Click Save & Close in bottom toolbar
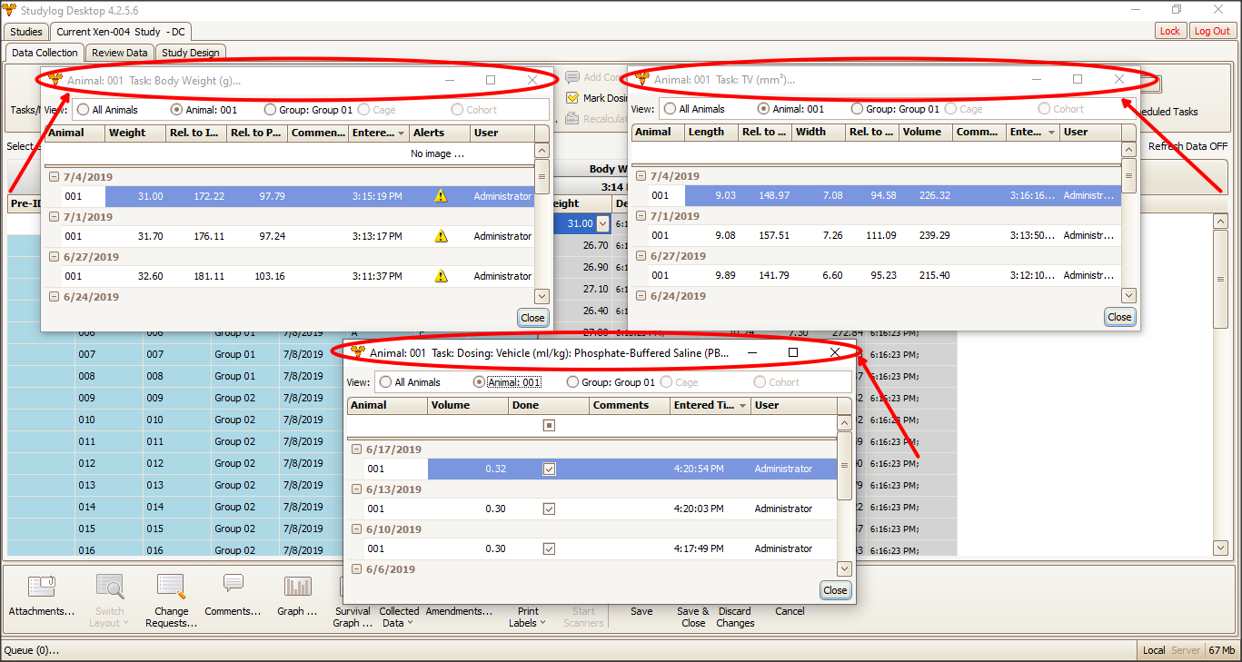This screenshot has width=1242, height=662. click(693, 617)
